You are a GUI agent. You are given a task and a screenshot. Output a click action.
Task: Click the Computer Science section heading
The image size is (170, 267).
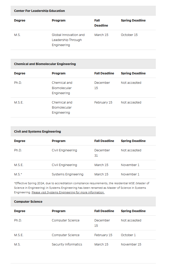[x=28, y=202]
